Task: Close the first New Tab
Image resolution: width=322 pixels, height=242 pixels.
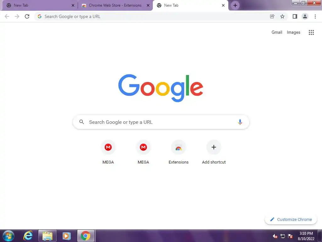Action: click(73, 5)
